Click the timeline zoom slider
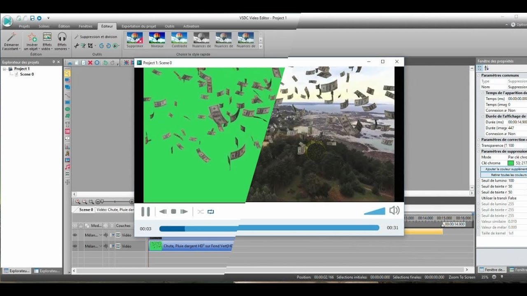The width and height of the screenshot is (527, 296). pyautogui.click(x=114, y=202)
